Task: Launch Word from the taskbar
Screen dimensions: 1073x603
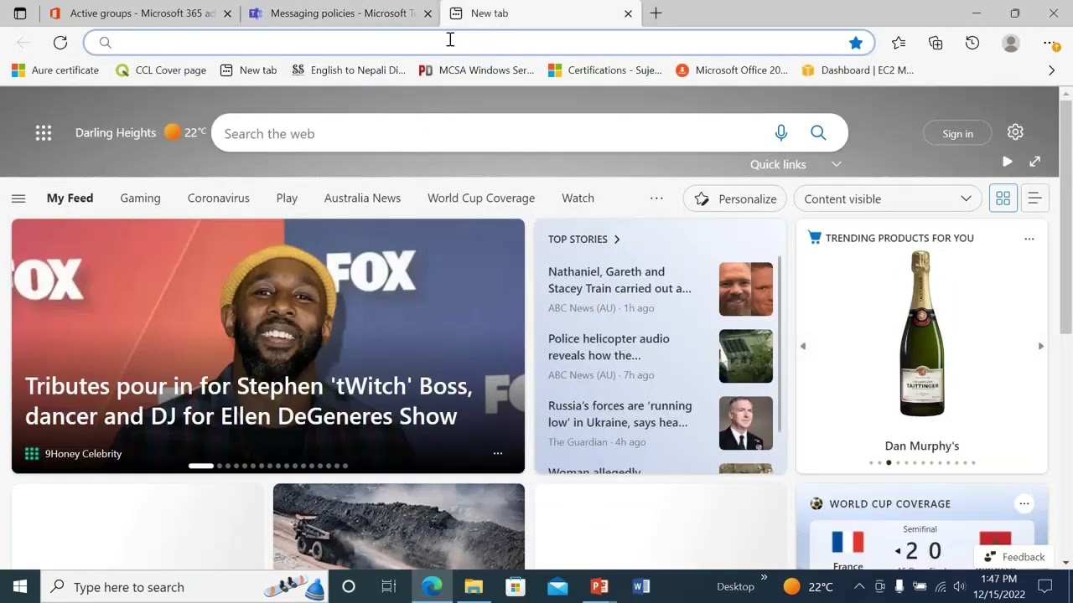Action: click(x=641, y=587)
